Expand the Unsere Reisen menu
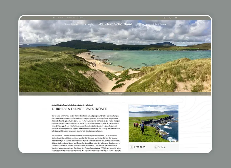The height and width of the screenshot is (168, 231). [72, 24]
